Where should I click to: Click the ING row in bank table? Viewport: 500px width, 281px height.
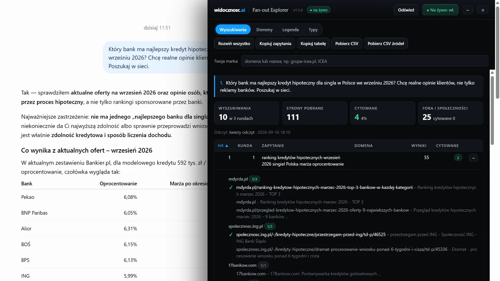114,276
